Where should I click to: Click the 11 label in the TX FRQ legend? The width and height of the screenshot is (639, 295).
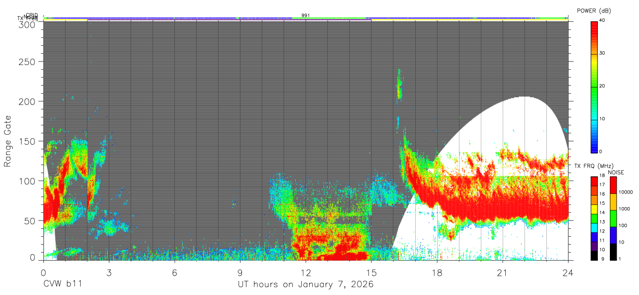(603, 240)
